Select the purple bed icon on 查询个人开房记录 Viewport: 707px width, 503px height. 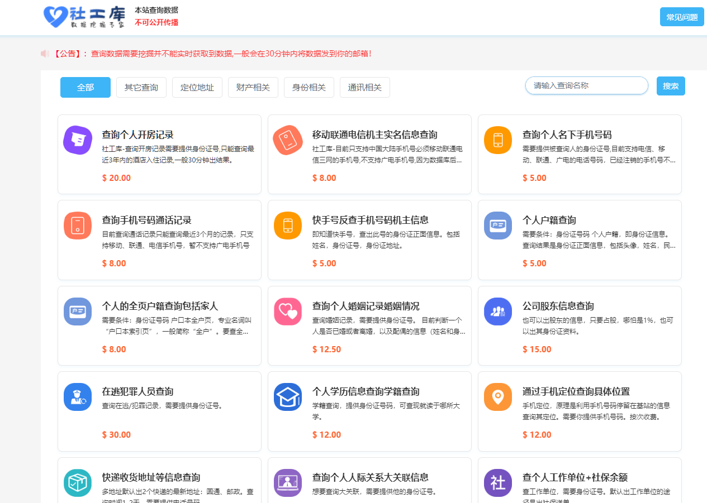(77, 140)
